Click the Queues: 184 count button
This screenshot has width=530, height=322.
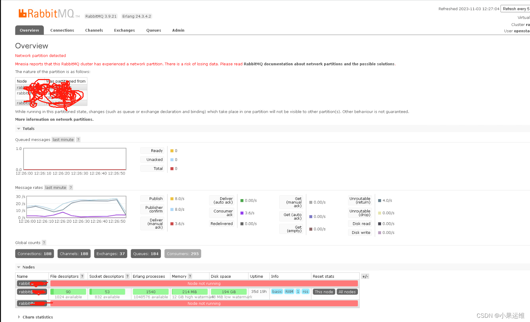146,254
